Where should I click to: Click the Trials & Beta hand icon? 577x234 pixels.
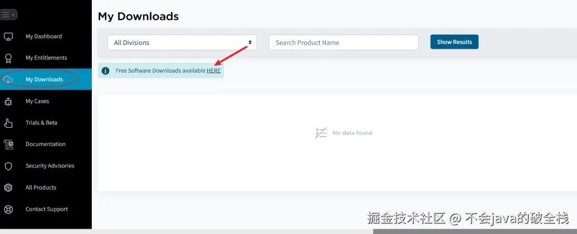8,123
